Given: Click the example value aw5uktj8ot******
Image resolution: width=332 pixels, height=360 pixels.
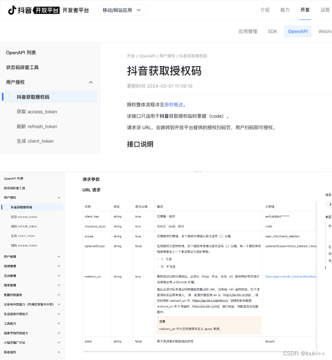Looking at the screenshot, I should pos(277,216).
